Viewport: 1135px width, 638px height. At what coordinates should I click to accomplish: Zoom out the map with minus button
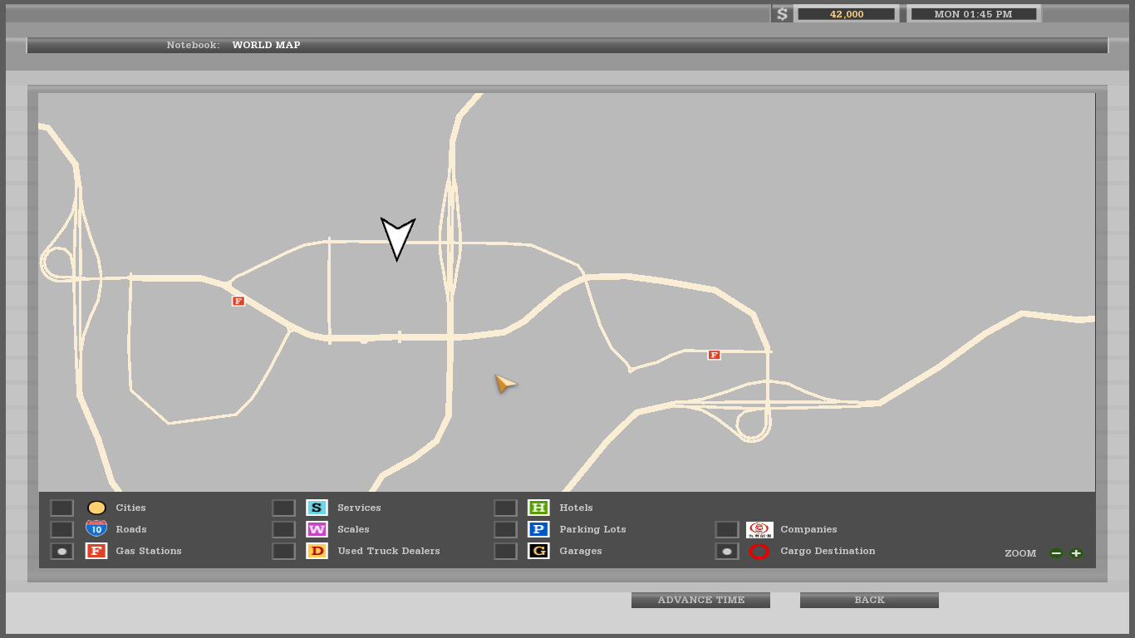point(1056,553)
